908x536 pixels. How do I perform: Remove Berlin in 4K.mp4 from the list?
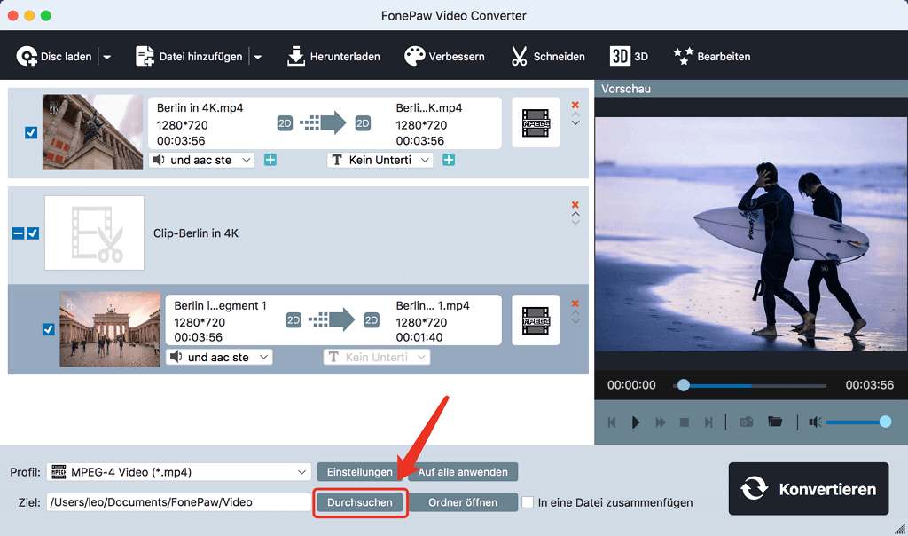(575, 105)
